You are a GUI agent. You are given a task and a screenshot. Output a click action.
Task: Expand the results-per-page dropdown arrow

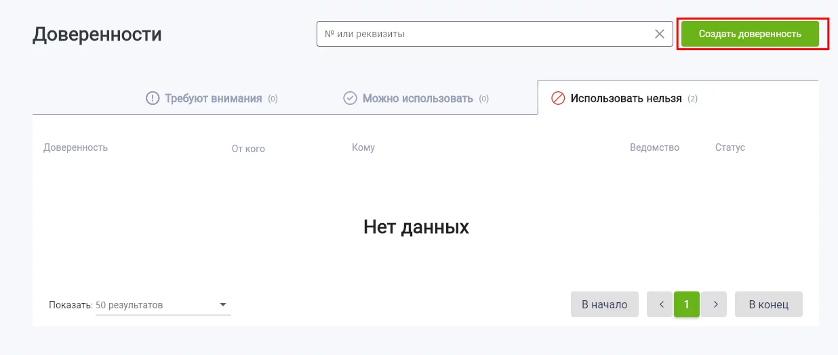coord(223,305)
